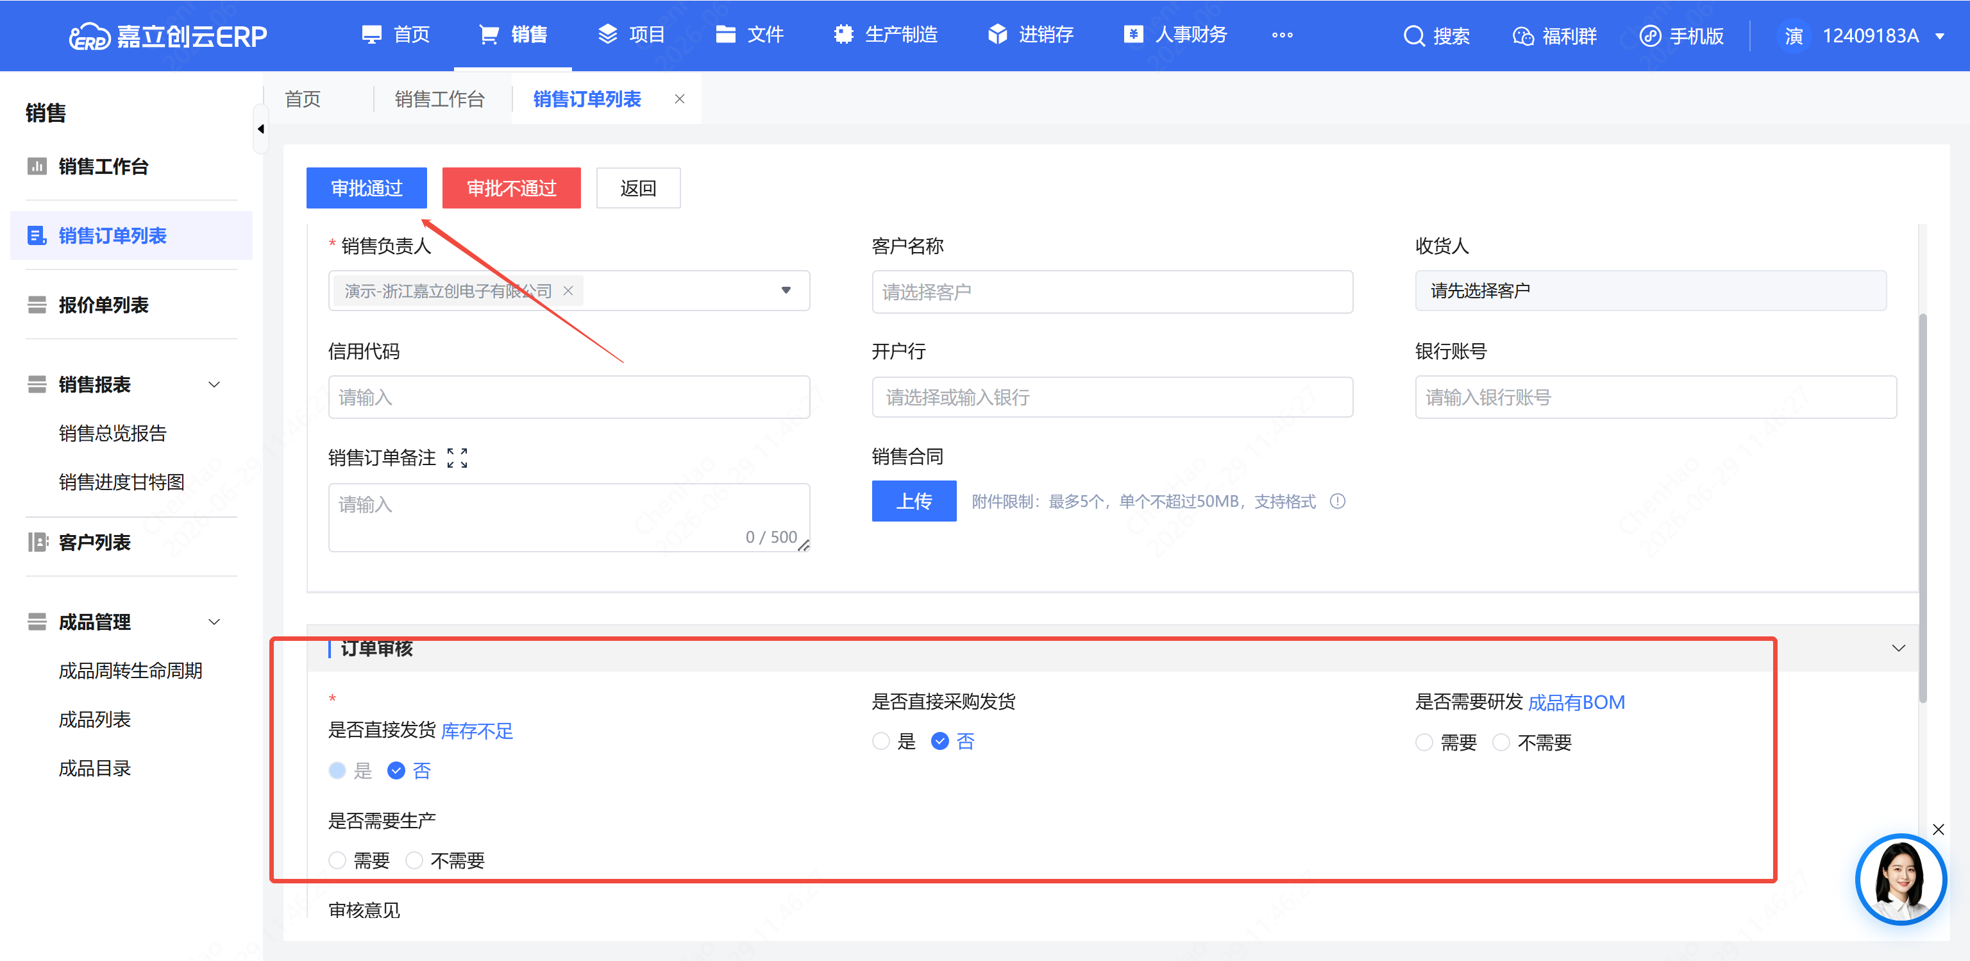Click the 销售工作台 chart icon in sidebar
1970x961 pixels.
pos(37,166)
